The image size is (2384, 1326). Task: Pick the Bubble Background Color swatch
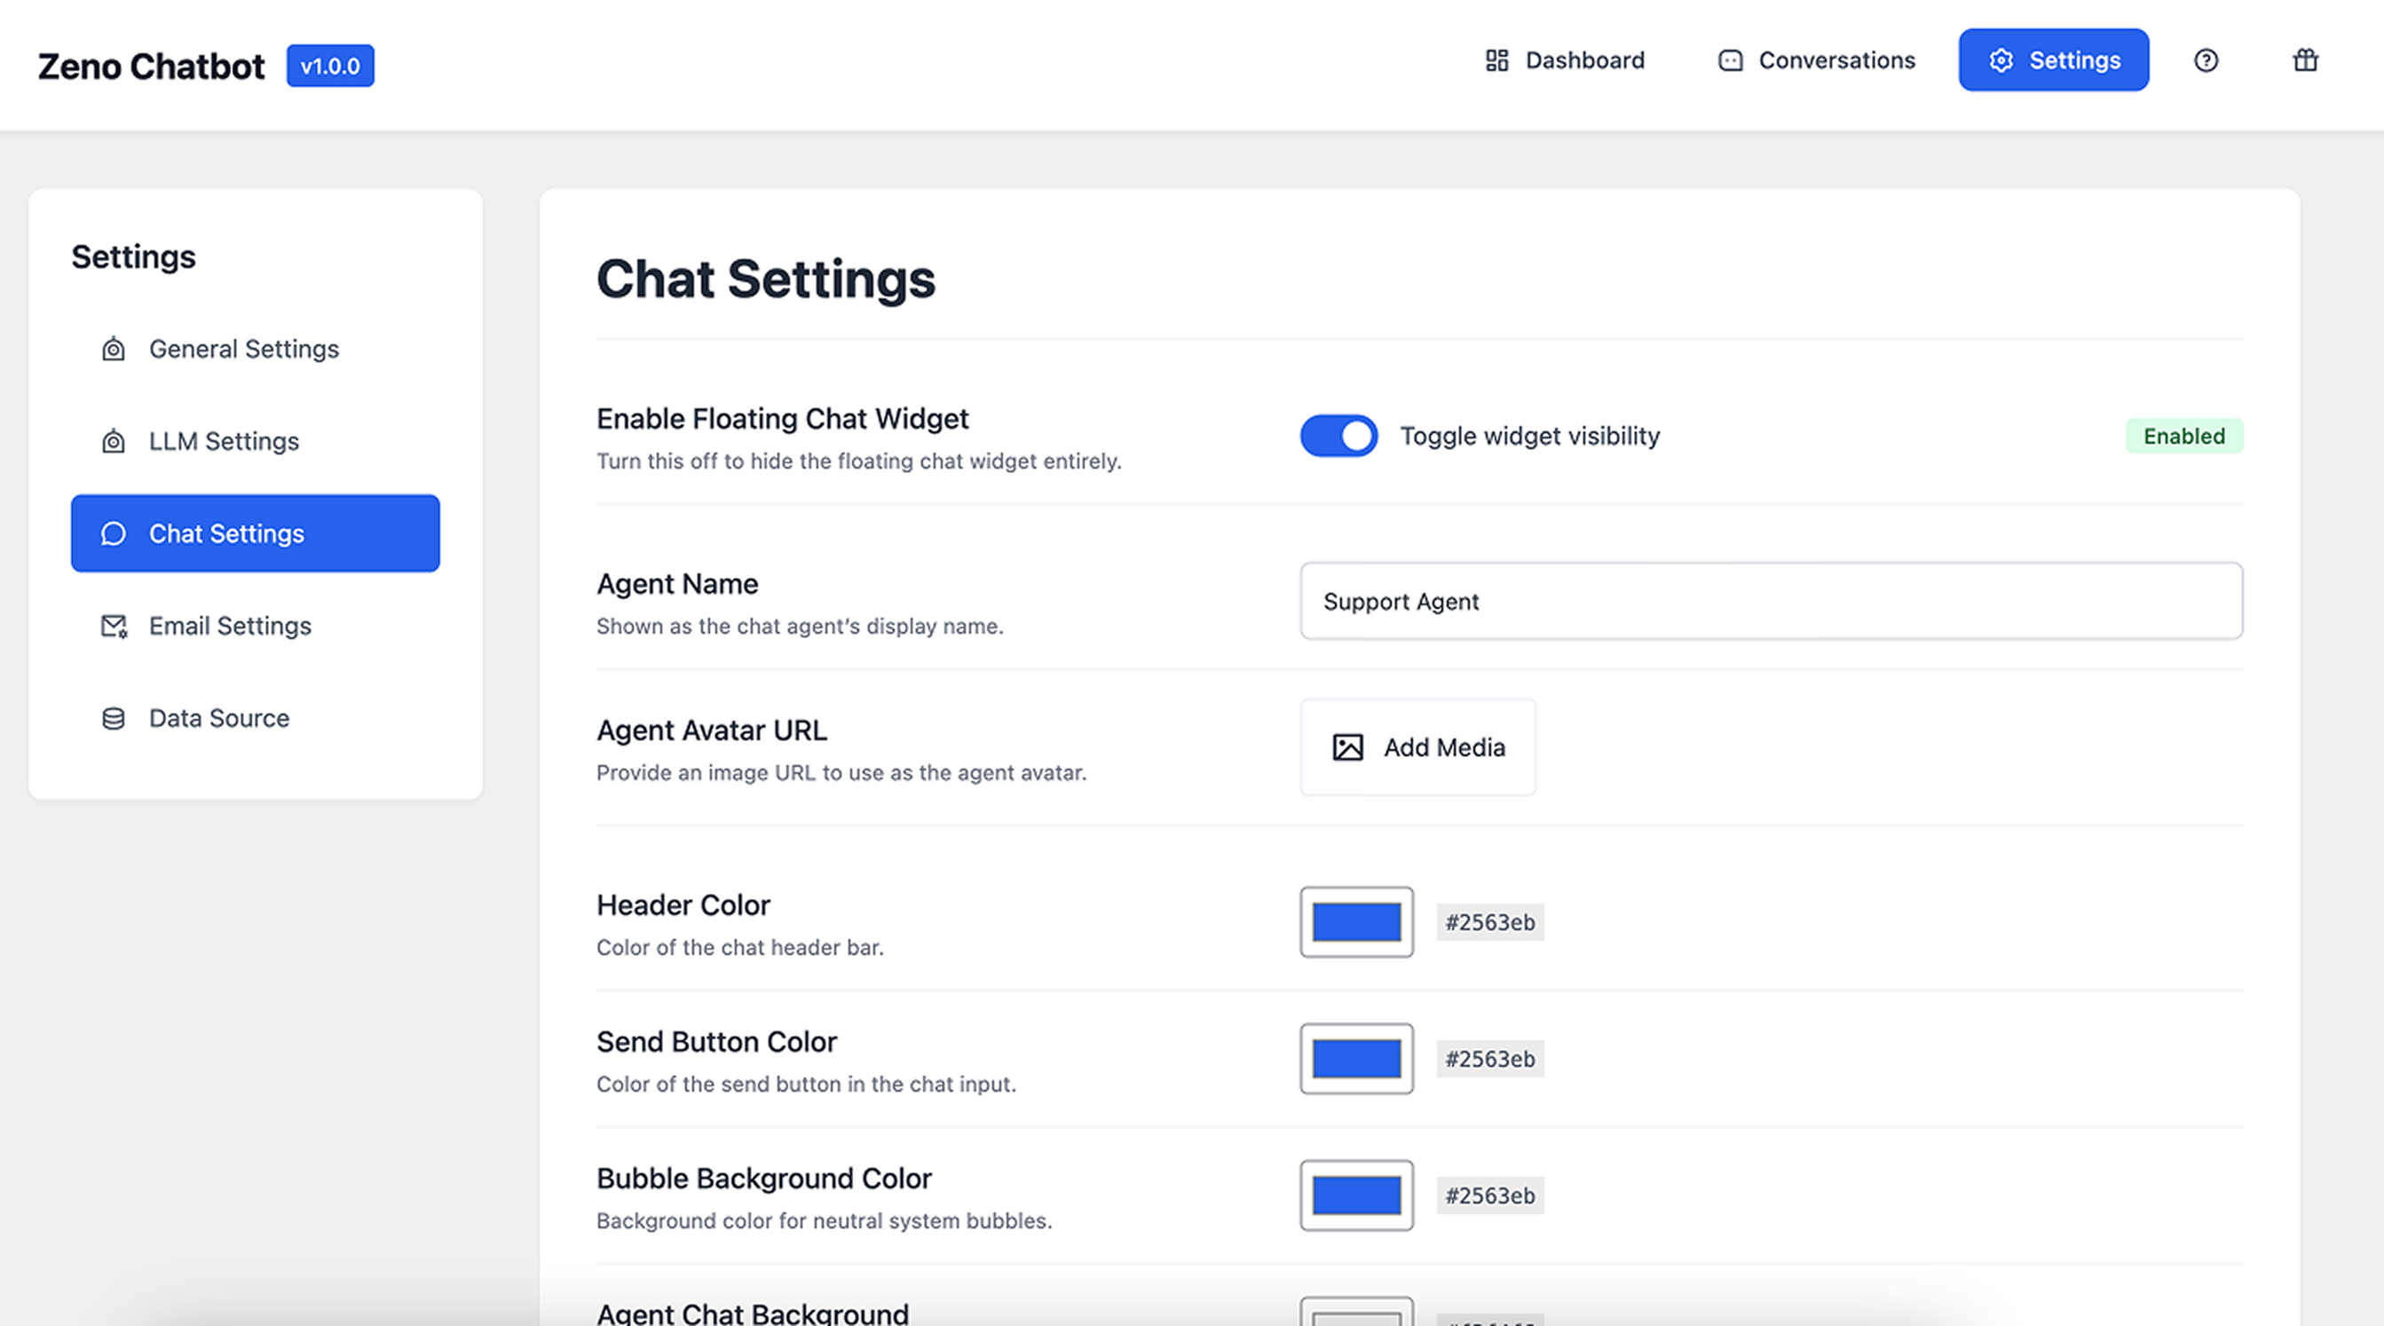click(1356, 1196)
